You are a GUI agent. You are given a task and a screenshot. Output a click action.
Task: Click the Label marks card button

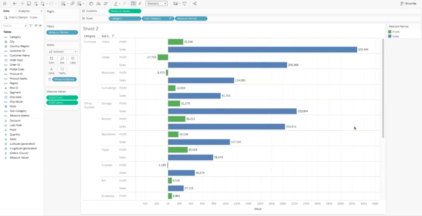click(x=73, y=60)
